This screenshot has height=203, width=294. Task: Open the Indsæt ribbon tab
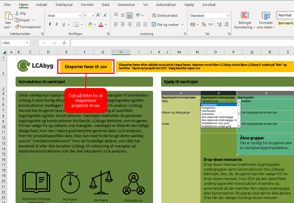(42, 5)
